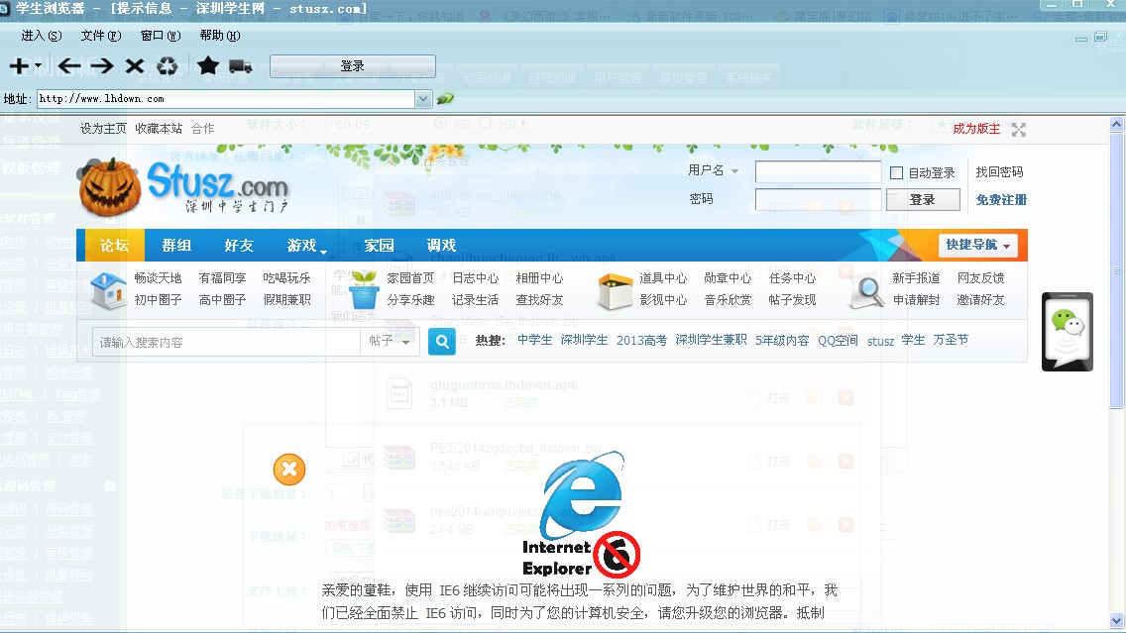Screen dimensions: 1126x633
Task: Expand the 游戏 nav dropdown
Action: point(324,252)
